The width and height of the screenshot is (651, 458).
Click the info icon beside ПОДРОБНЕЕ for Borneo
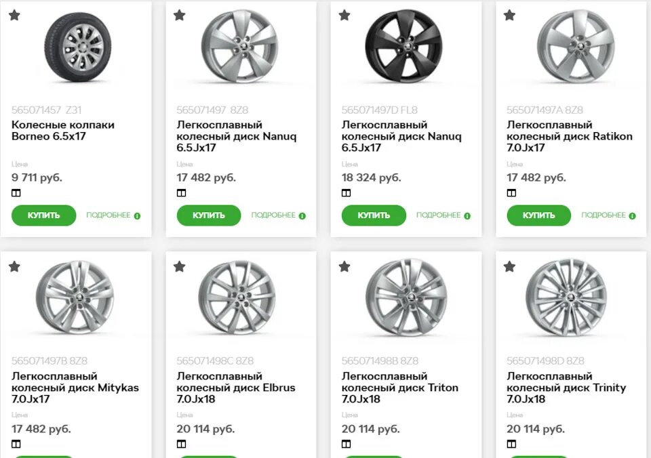[136, 215]
